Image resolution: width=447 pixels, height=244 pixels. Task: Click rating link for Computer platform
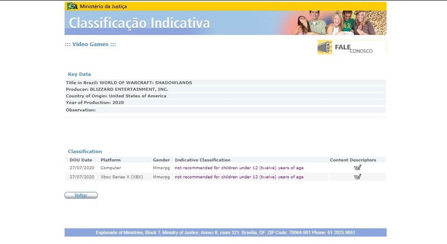click(x=239, y=168)
